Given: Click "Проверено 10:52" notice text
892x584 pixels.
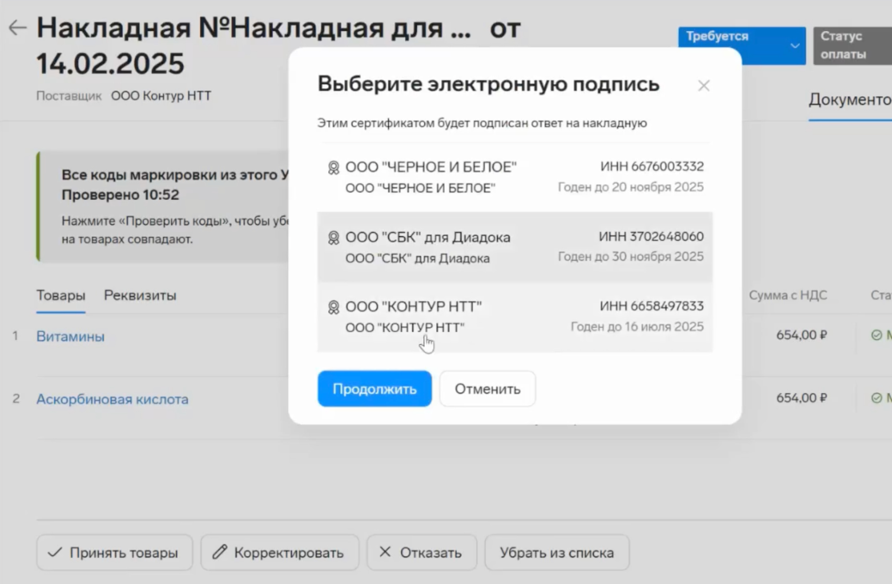Looking at the screenshot, I should click(120, 195).
